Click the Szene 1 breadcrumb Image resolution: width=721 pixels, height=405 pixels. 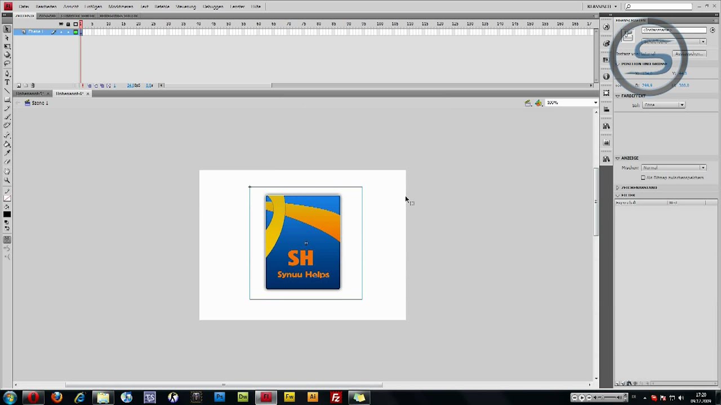40,103
